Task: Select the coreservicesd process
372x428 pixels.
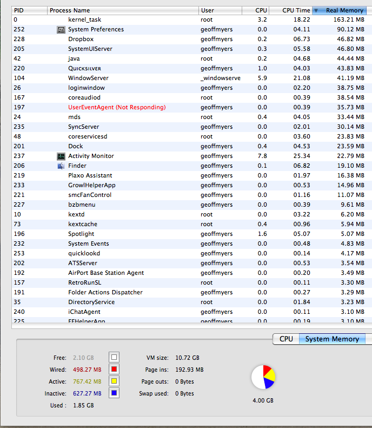Action: pos(88,136)
